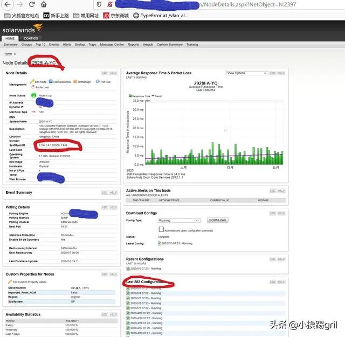Open the Syslog menu item
Screen dimensions: 345x337
80,45
